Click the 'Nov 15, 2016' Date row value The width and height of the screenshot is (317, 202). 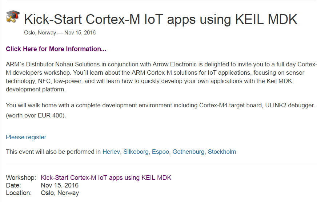tap(60, 185)
